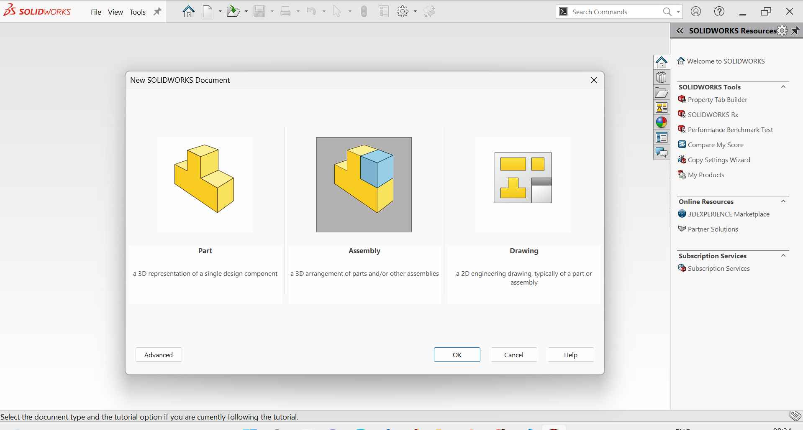Select the Assembly document thumbnail

coord(364,185)
